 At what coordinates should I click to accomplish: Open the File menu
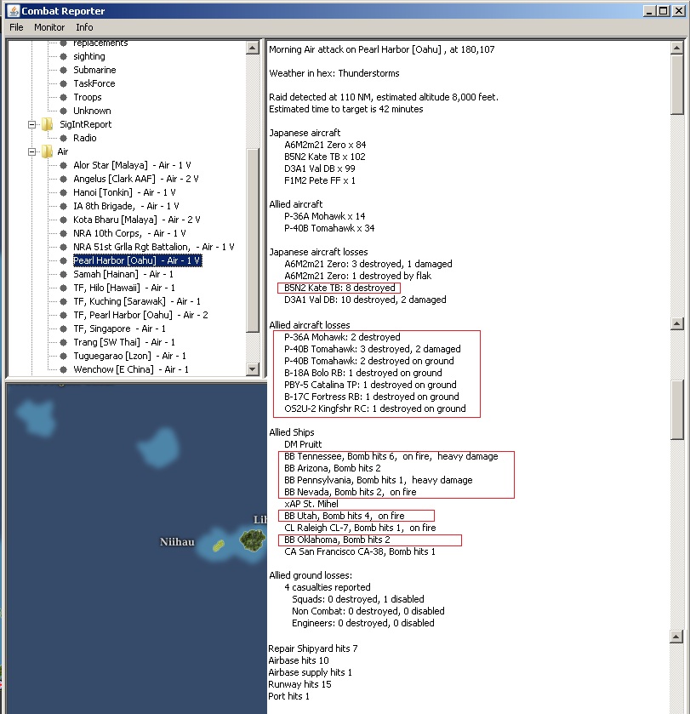click(x=16, y=27)
